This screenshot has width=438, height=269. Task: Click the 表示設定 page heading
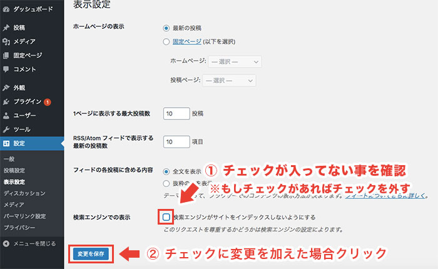[92, 4]
